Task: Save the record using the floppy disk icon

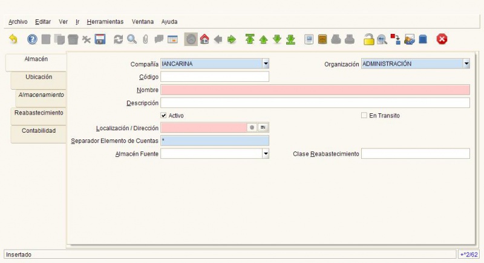Action: [x=100, y=39]
